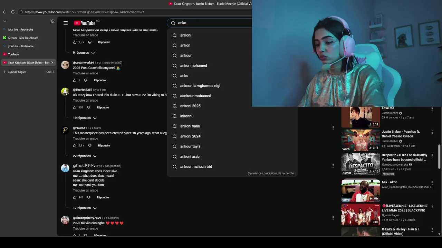Reload the page with the refresh icon
Screen dimensions: 442x248
(x=13, y=12)
